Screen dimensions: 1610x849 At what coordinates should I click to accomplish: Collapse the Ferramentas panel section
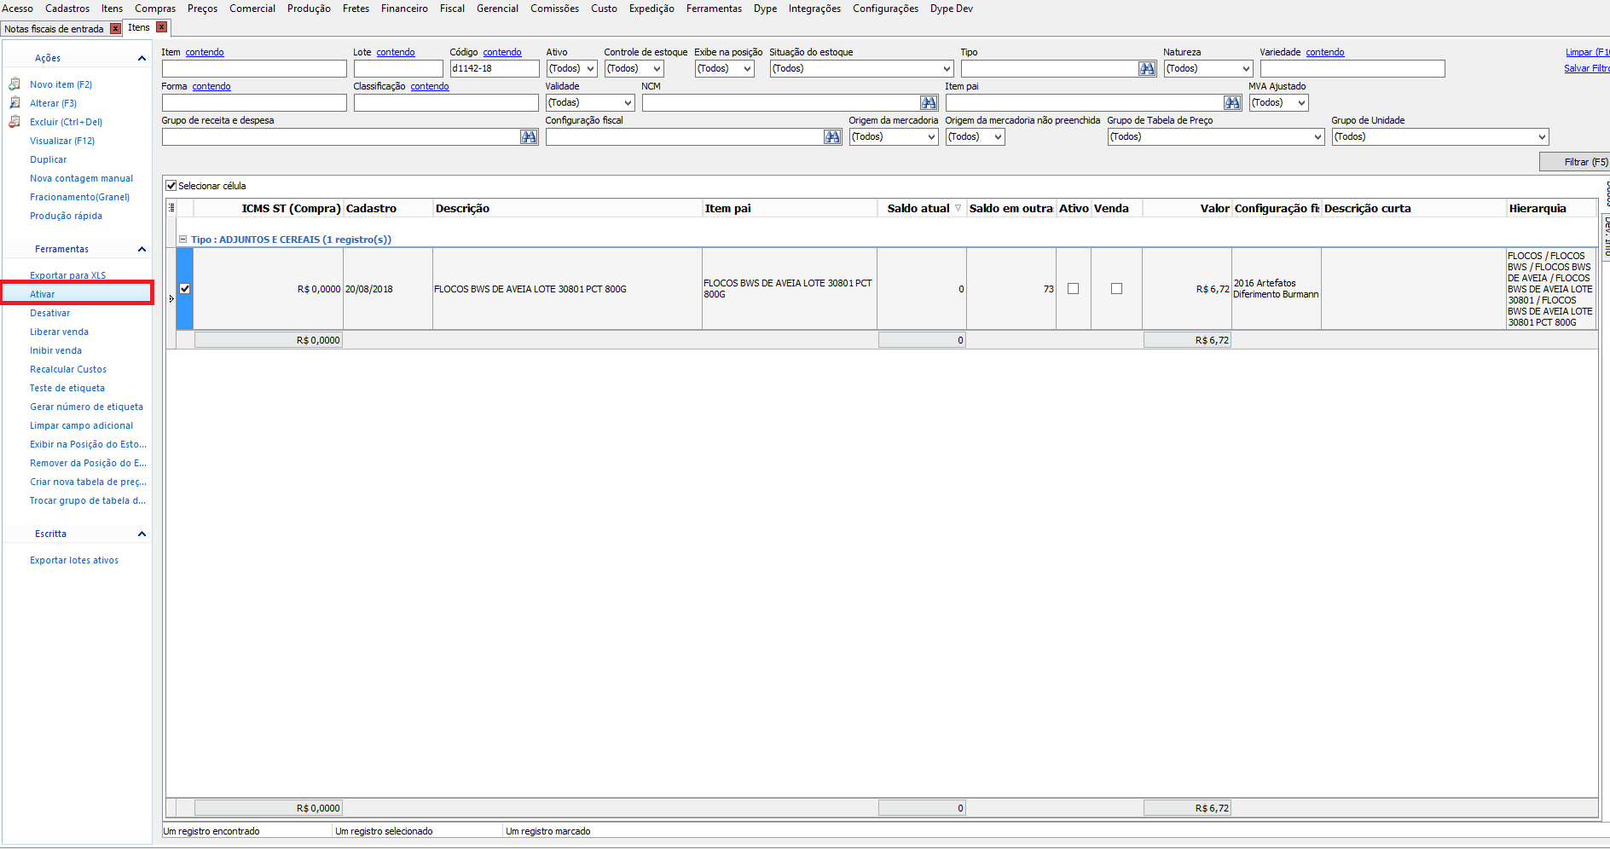tap(142, 249)
